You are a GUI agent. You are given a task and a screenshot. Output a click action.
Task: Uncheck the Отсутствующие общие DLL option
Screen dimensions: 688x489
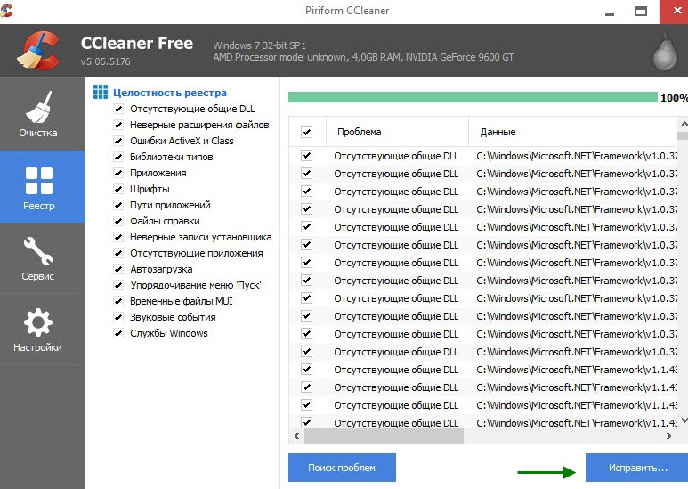click(118, 109)
